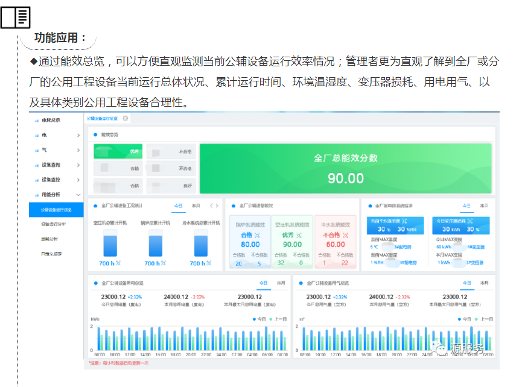Close the 公辅设备运行总览 tab
Screen dimensions: 522x387
click(125, 118)
